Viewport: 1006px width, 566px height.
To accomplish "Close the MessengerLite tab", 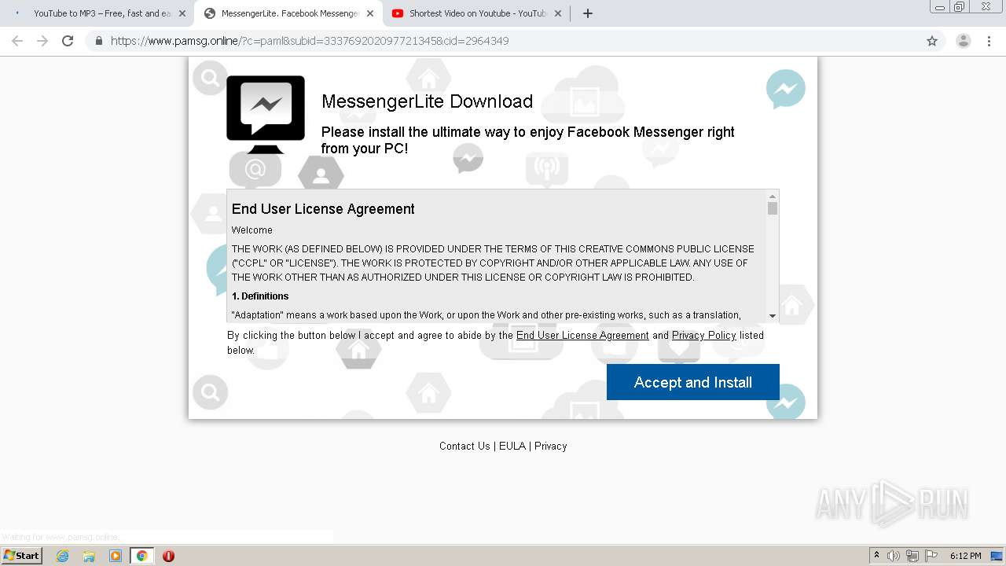I will click(x=370, y=13).
